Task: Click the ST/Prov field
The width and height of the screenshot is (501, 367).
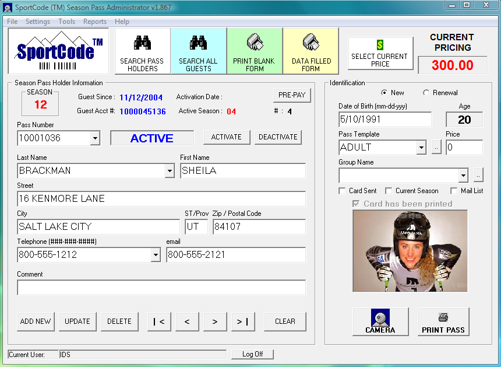Action: coord(196,226)
